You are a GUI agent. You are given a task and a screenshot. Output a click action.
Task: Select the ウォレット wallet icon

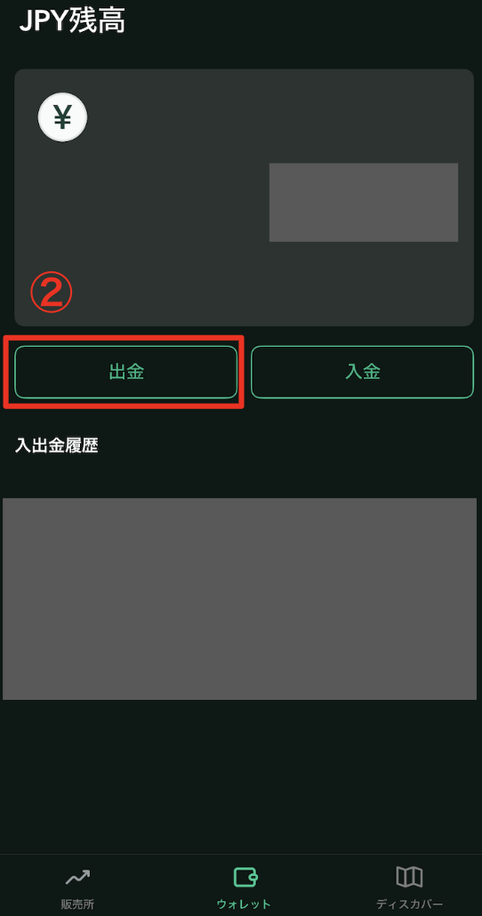[x=245, y=877]
